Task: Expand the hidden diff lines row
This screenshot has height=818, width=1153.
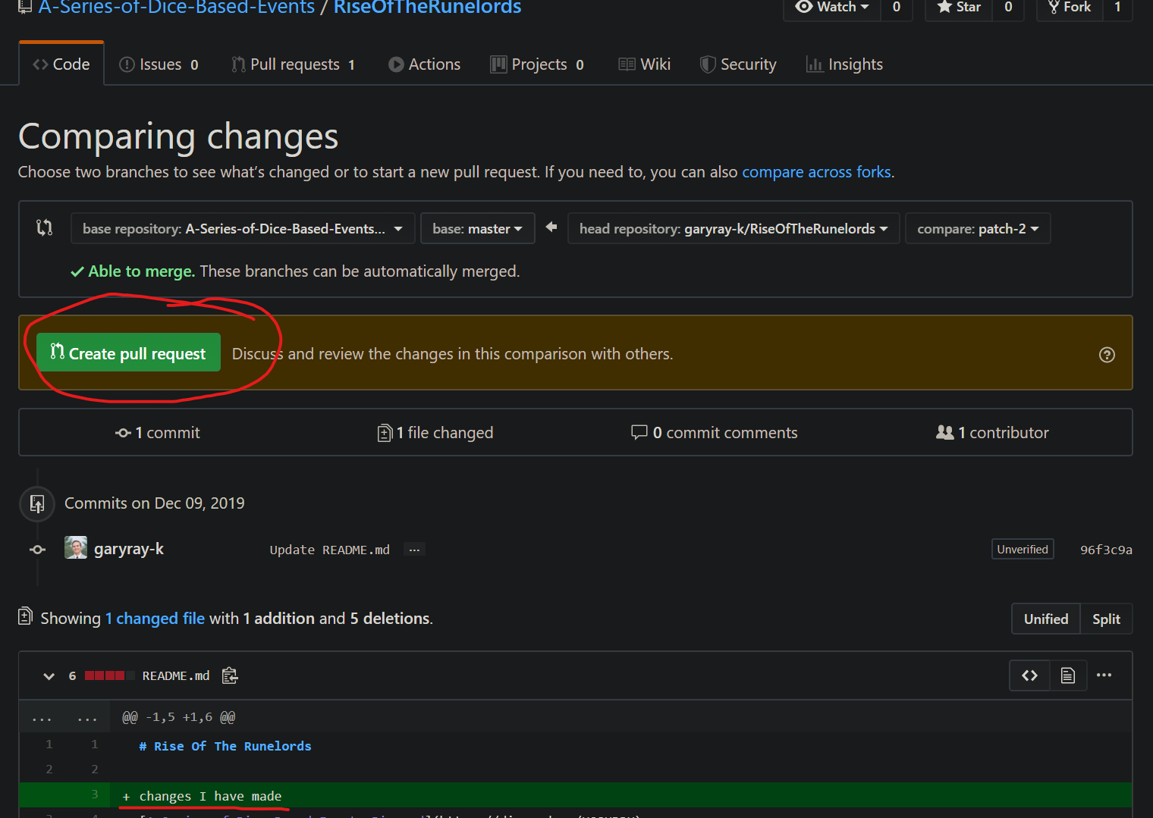Action: click(64, 717)
